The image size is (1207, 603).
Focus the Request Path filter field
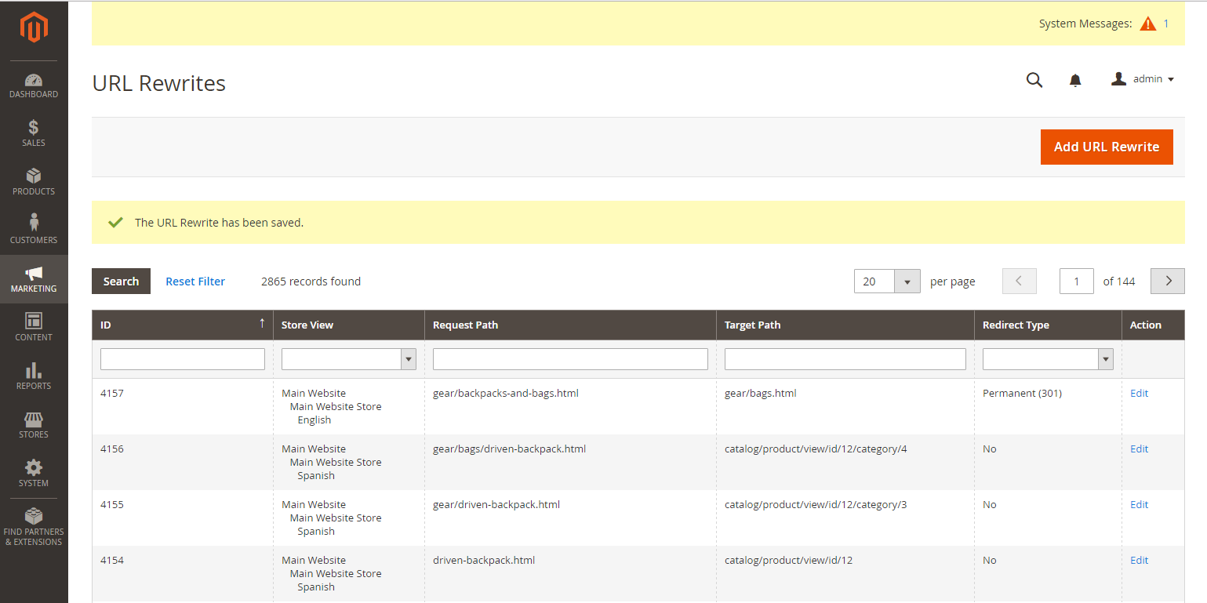[570, 359]
